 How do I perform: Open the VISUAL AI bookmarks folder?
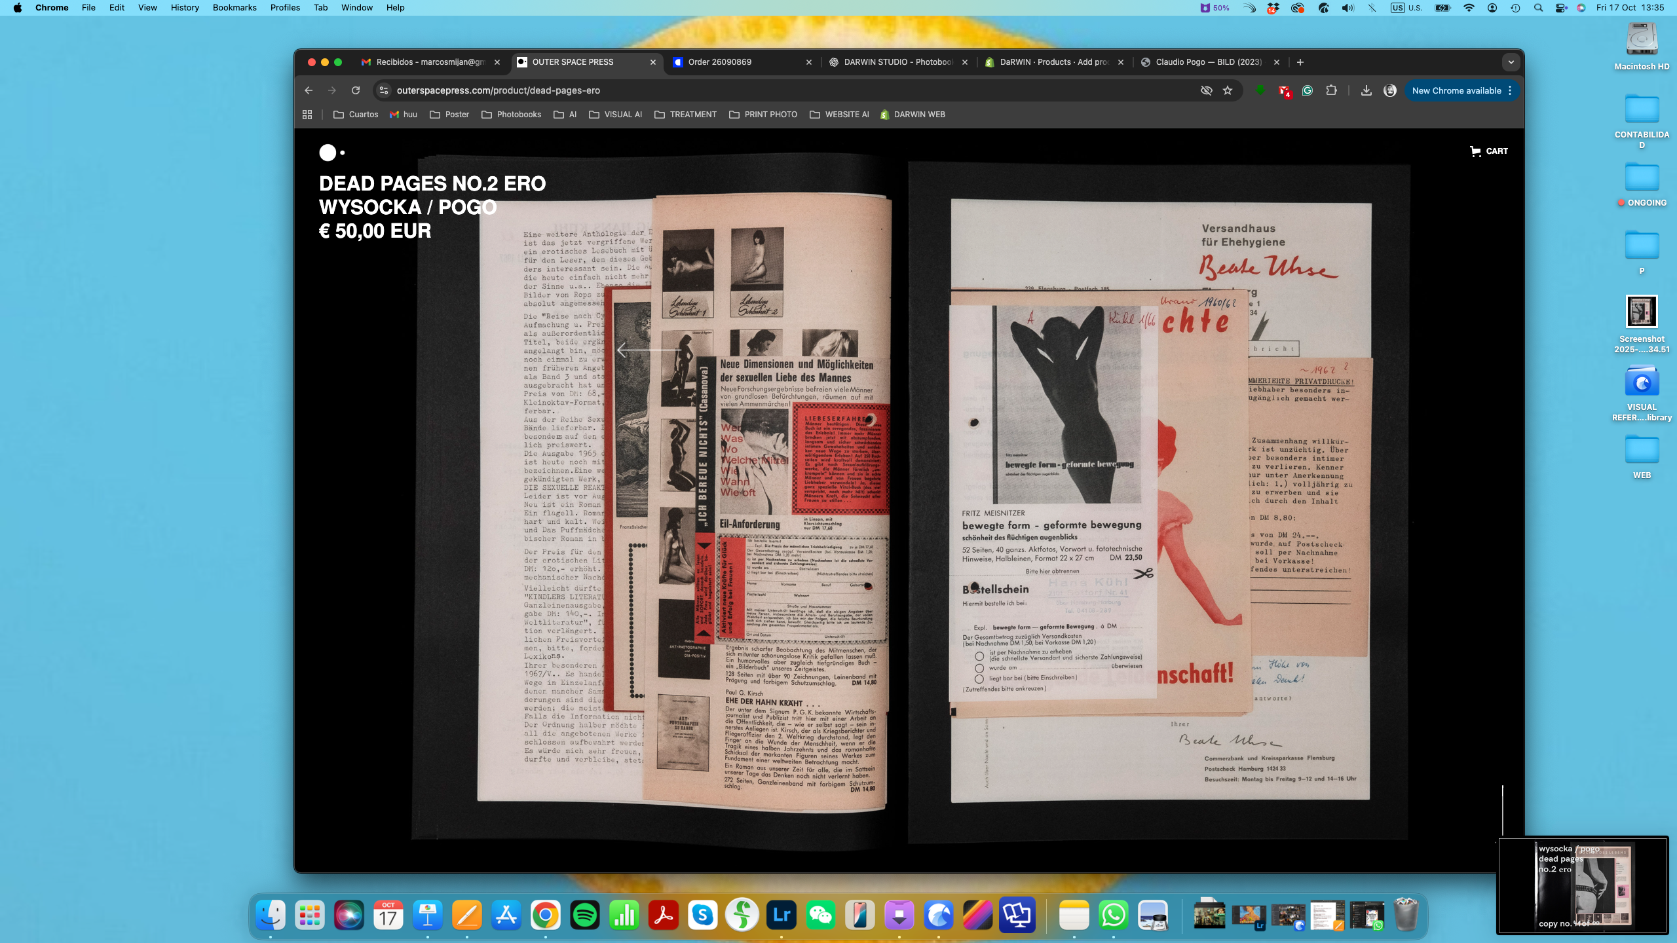(615, 115)
